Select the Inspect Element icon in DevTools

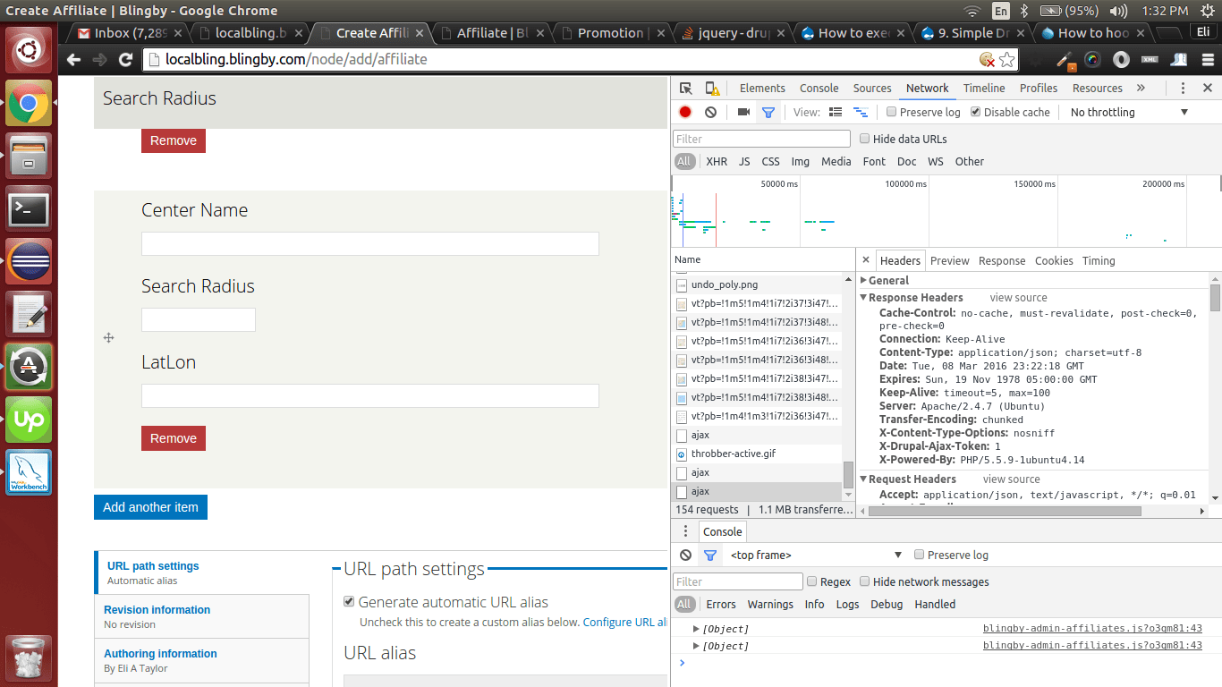[x=687, y=88]
